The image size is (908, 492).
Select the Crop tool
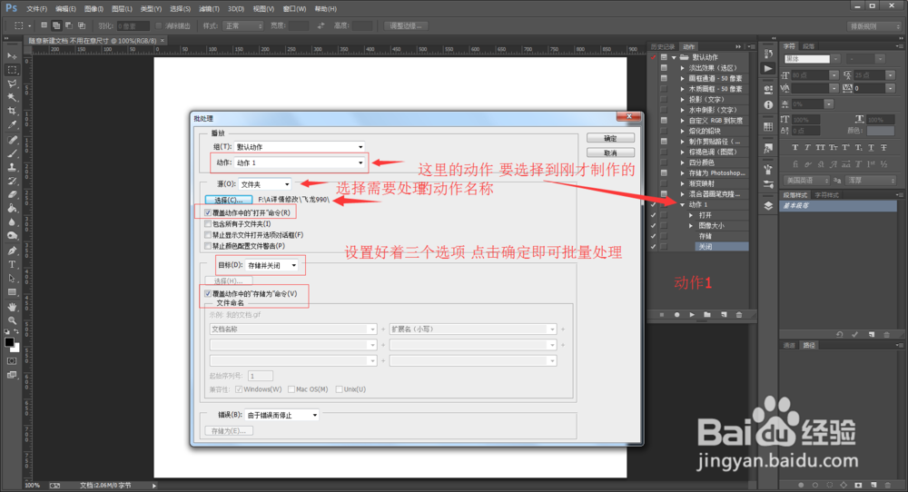coord(12,111)
